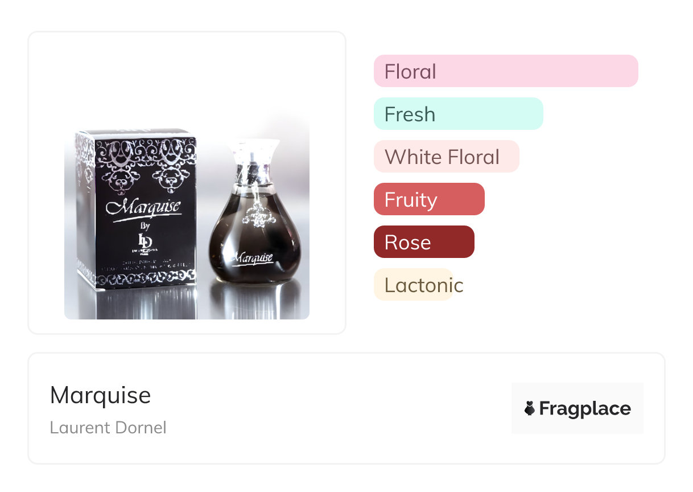Click the black perfume box in the photo
Image resolution: width=693 pixels, height=492 pixels.
[137, 210]
